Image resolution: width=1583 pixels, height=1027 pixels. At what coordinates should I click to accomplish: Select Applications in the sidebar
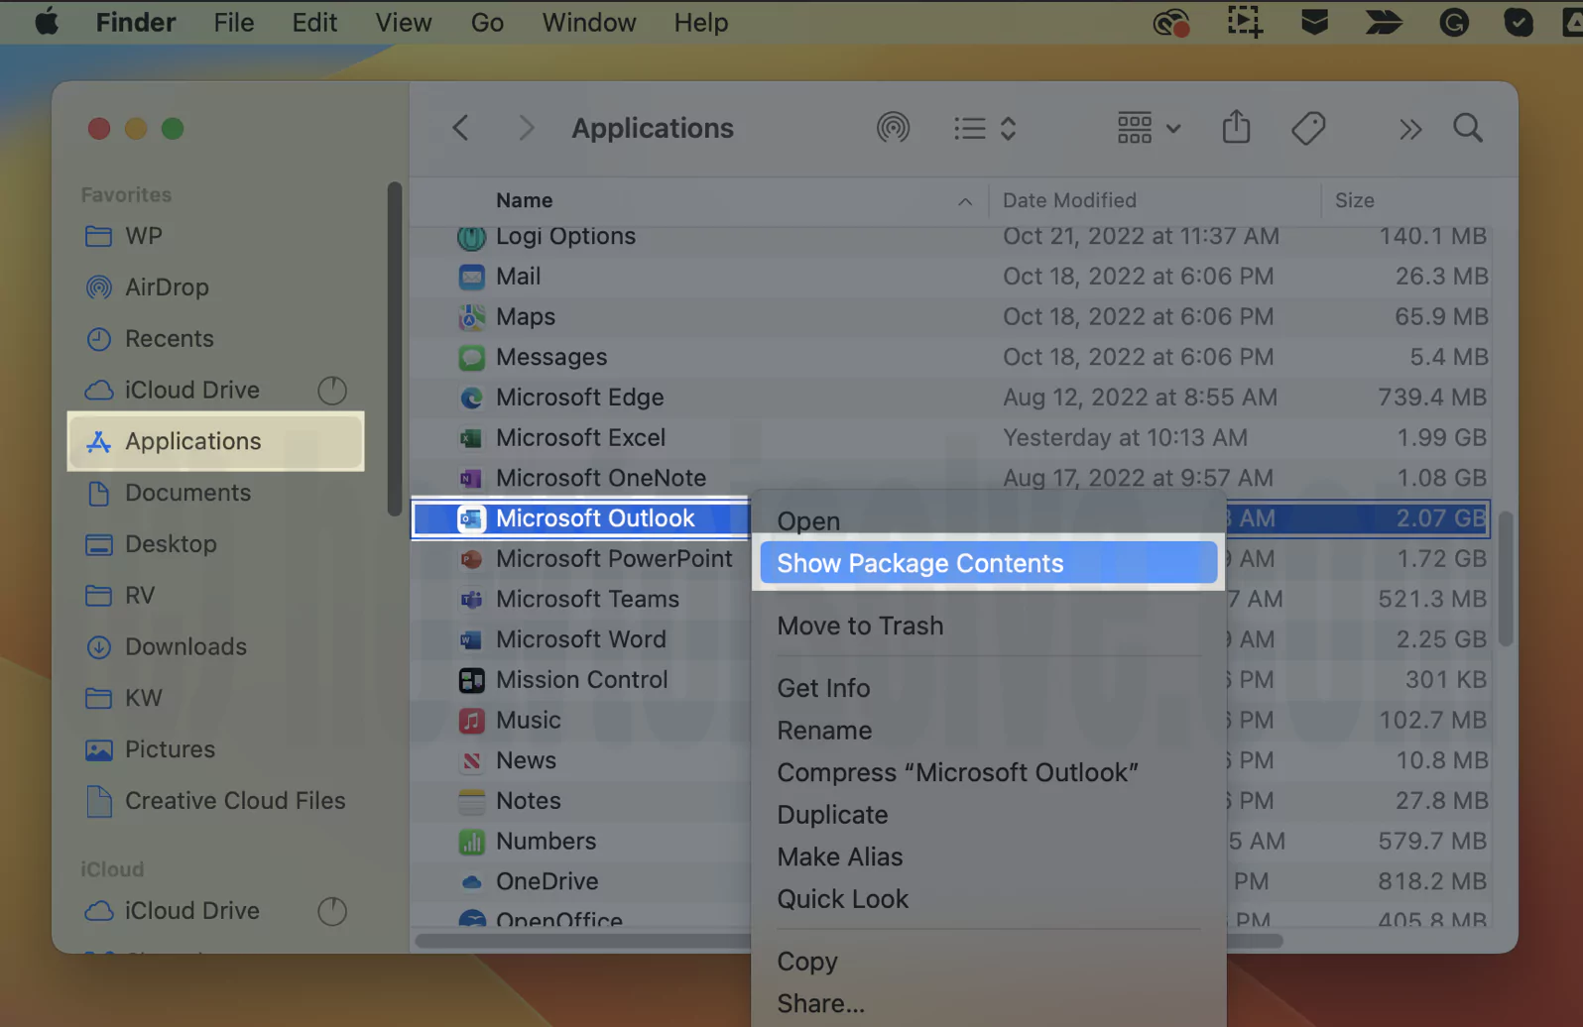pyautogui.click(x=216, y=441)
